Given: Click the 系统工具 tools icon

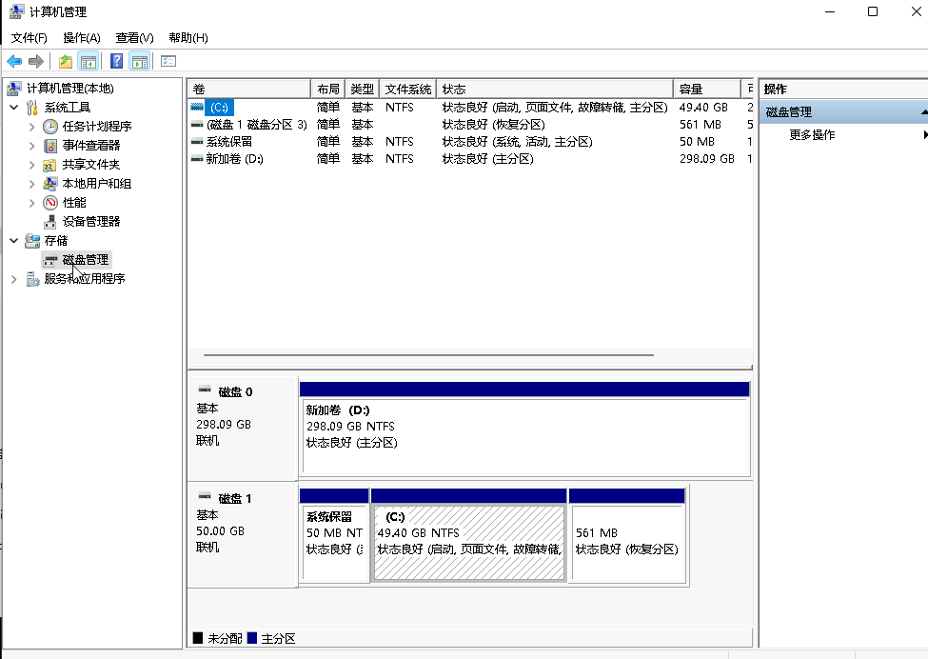Looking at the screenshot, I should (x=32, y=108).
